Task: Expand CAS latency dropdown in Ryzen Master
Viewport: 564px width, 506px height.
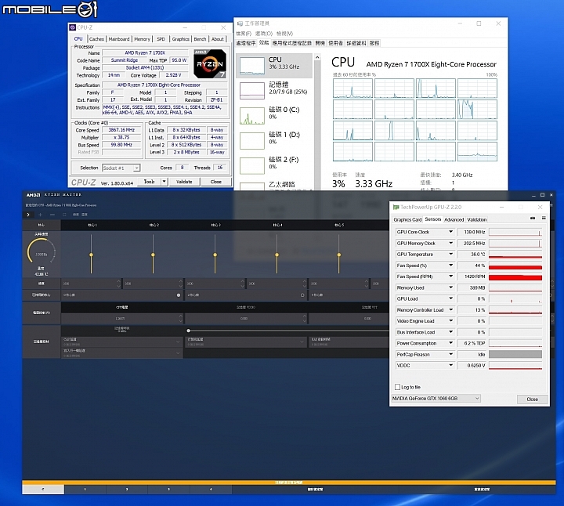Action: [178, 342]
